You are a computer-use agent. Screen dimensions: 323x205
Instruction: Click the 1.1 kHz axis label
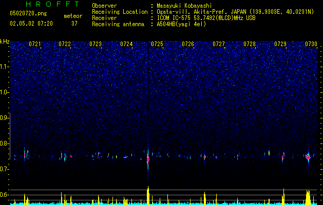(5, 67)
